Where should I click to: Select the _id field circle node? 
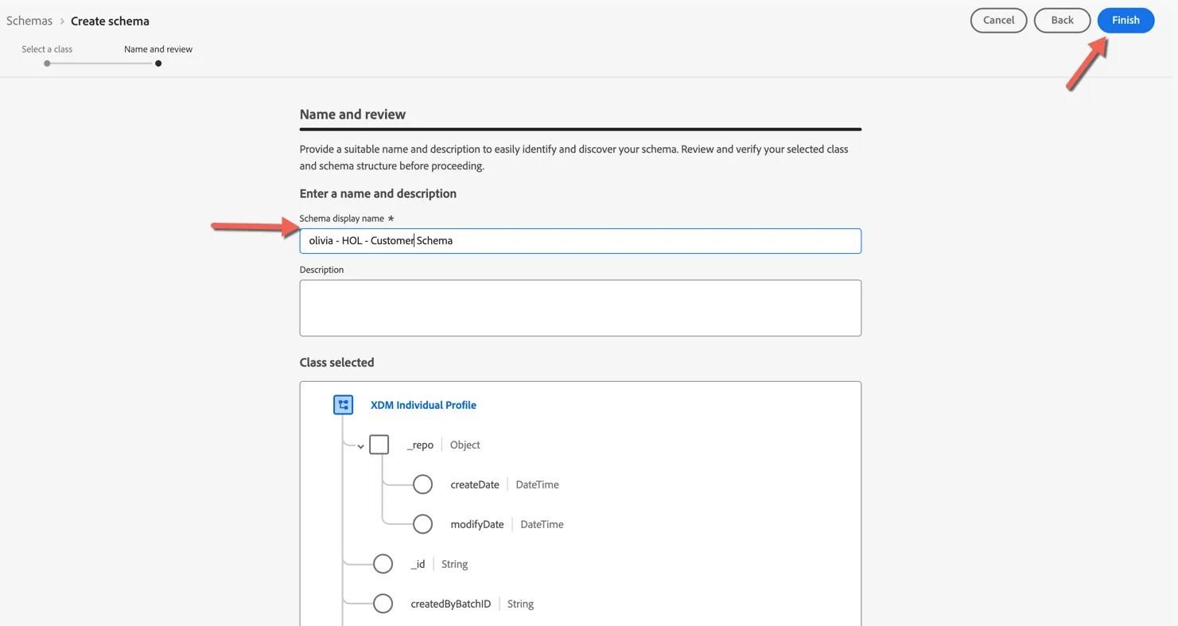point(383,564)
